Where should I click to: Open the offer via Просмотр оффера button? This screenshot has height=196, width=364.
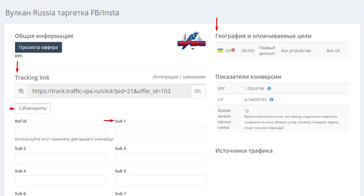pos(38,47)
